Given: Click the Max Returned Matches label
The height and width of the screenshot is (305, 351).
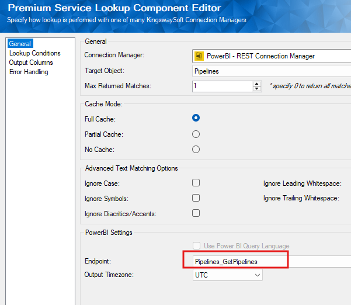Looking at the screenshot, I should (118, 86).
